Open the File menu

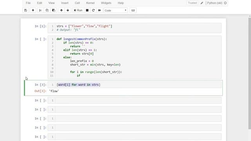pyautogui.click(x=28, y=3)
